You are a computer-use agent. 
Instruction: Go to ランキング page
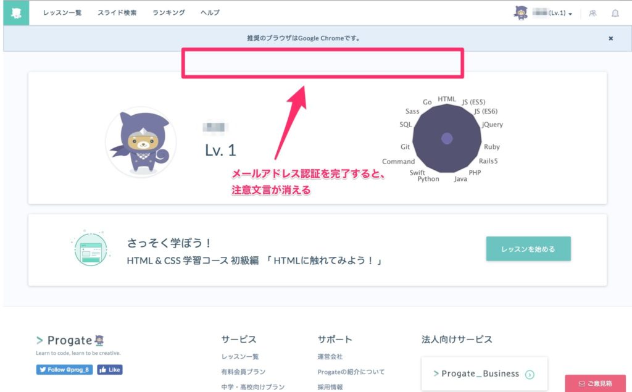[168, 12]
